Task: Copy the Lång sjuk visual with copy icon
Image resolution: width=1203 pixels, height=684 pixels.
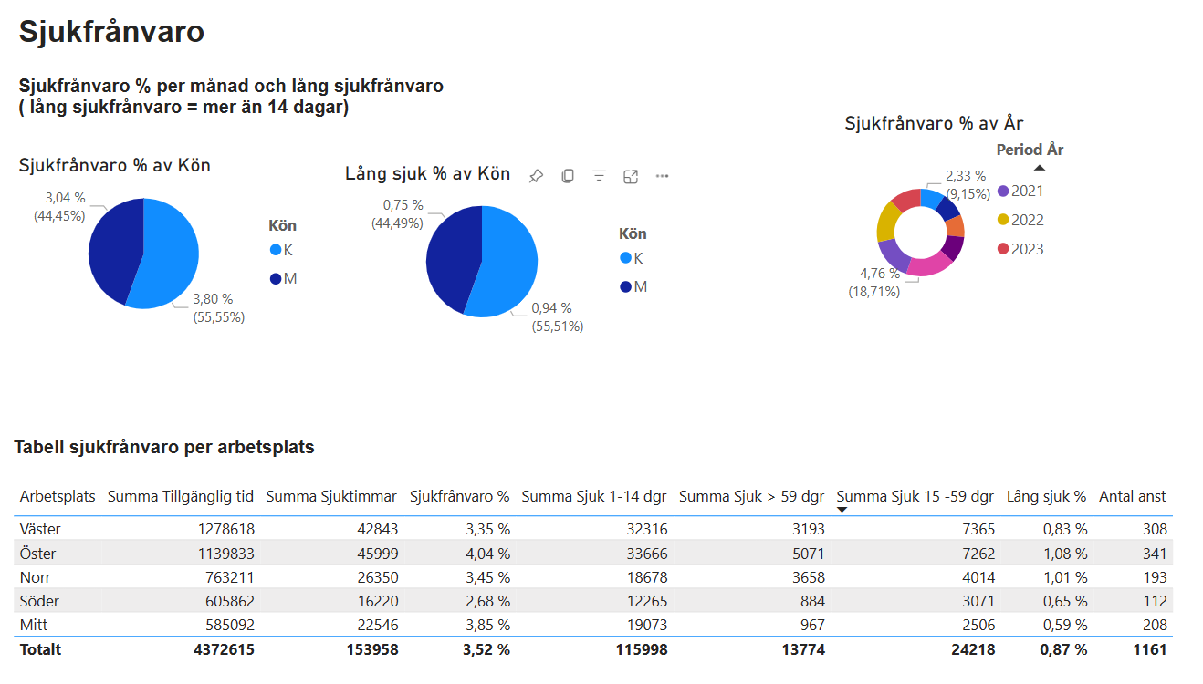Action: 568,176
